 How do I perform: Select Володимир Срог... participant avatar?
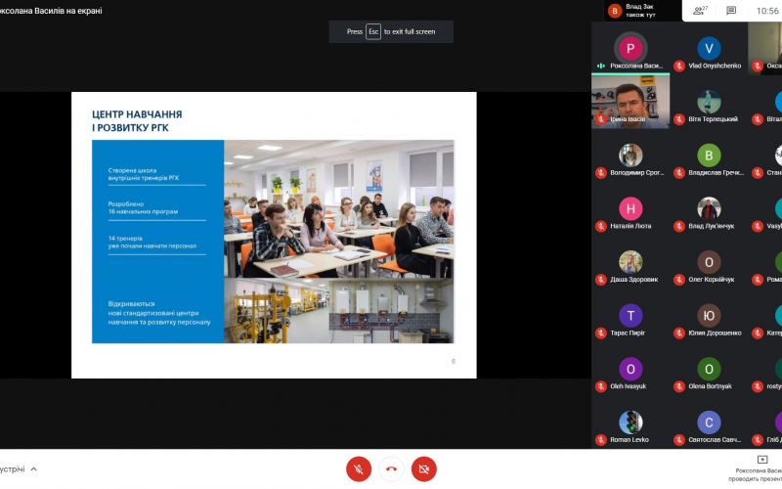[x=630, y=156]
